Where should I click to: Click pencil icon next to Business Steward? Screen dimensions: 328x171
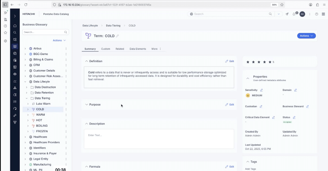[x=308, y=106]
